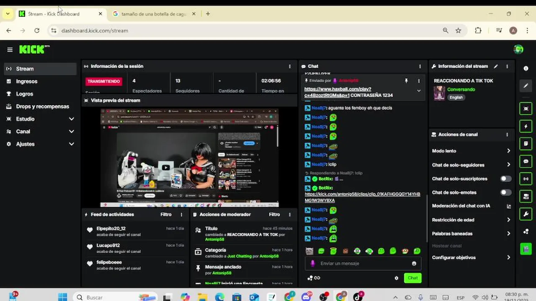This screenshot has width=536, height=301.
Task: Click the green Chat send button
Action: [412, 278]
